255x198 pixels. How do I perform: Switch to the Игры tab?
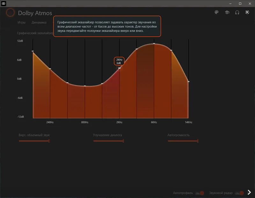coord(21,22)
